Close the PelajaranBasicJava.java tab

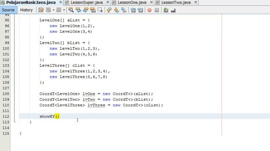pyautogui.click(x=60, y=2)
